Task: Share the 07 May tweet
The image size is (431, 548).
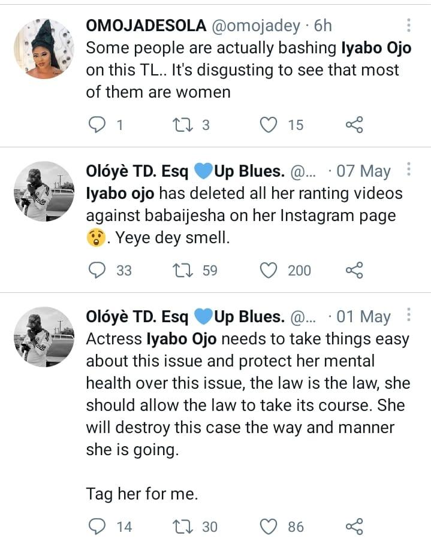Action: (x=354, y=271)
